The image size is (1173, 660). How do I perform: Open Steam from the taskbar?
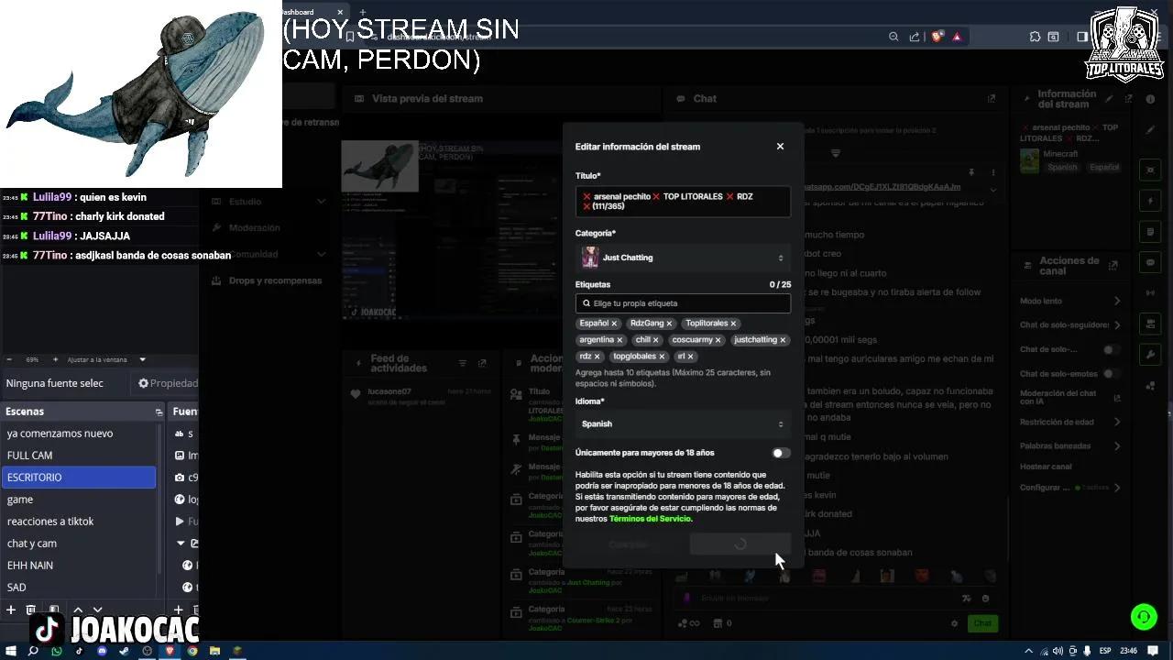point(125,651)
